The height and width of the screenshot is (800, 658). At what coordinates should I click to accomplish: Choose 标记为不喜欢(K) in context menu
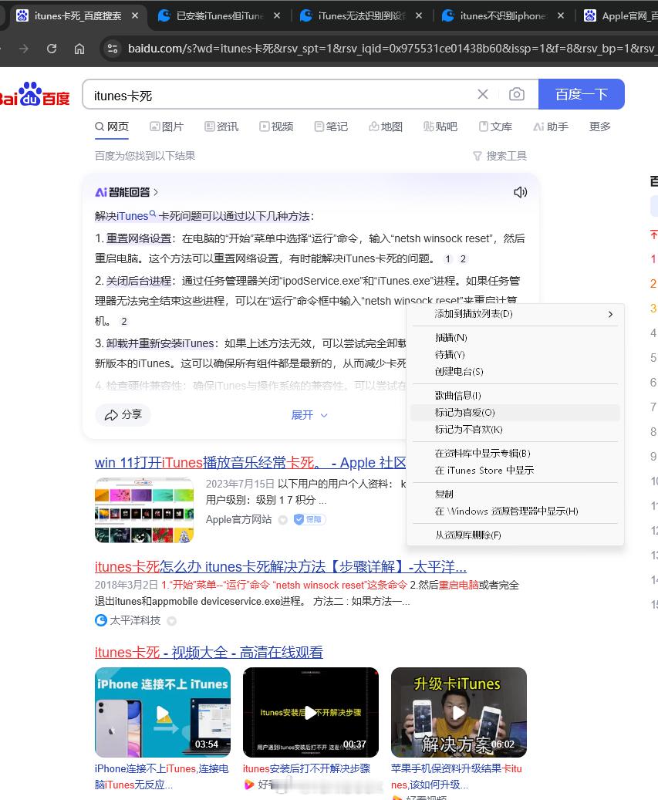click(515, 430)
